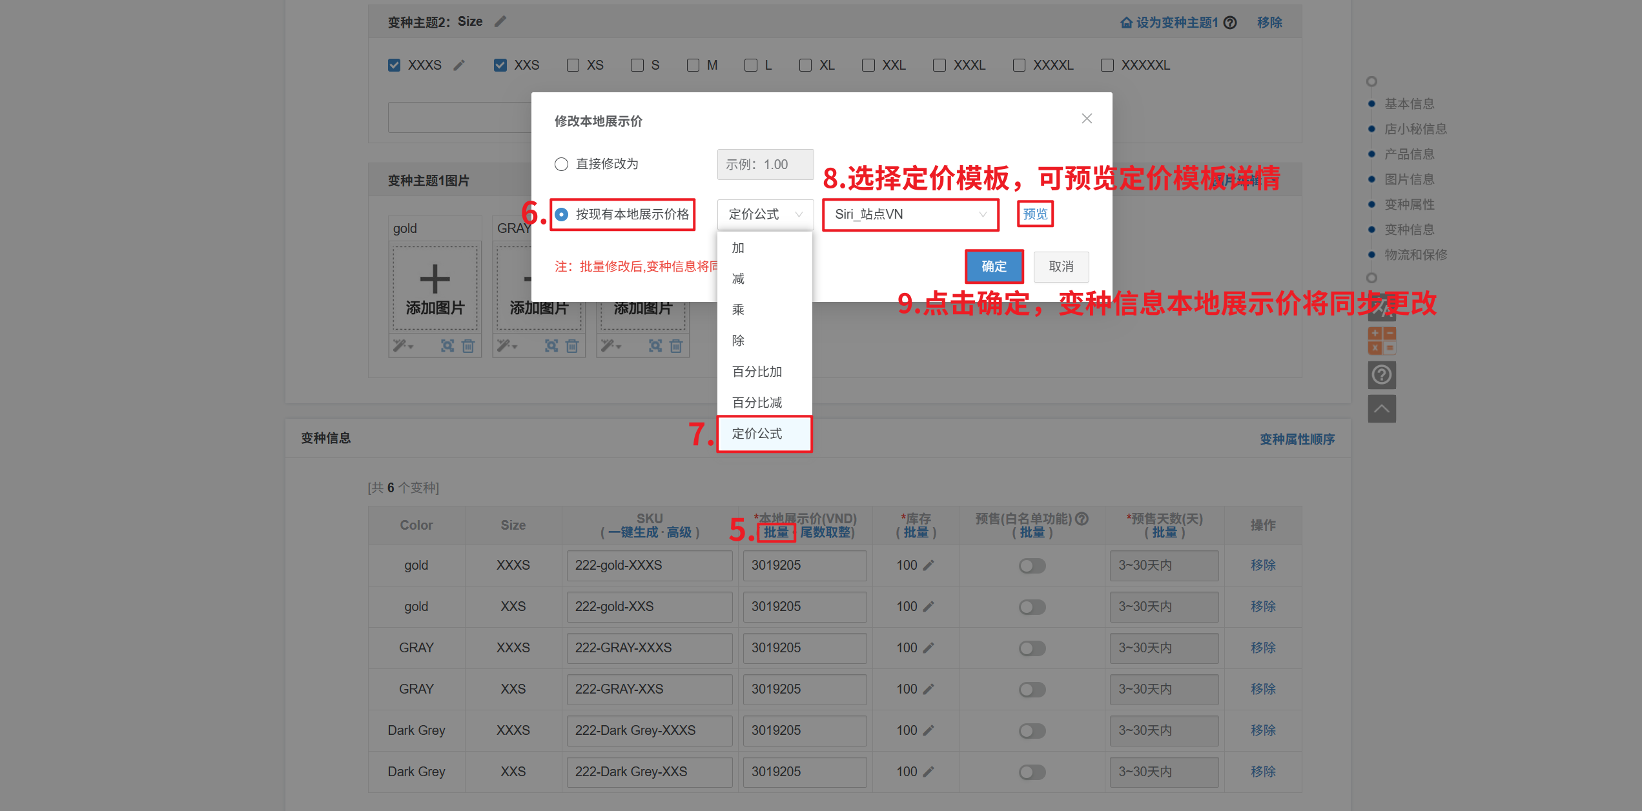Click the back-to-top arrow icon
The width and height of the screenshot is (1642, 811).
click(x=1381, y=409)
